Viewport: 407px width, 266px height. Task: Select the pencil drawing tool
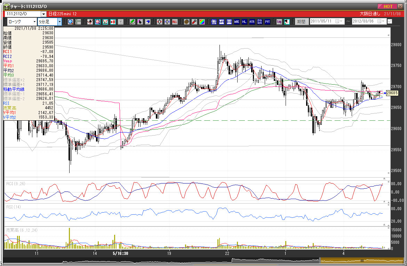point(133,22)
